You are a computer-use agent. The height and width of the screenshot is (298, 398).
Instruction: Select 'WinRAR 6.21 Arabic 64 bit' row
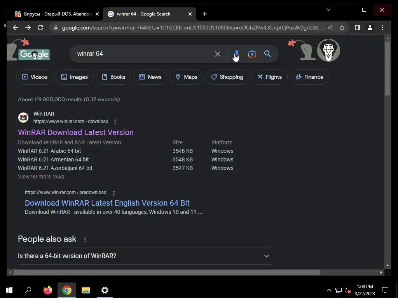[x=126, y=151]
